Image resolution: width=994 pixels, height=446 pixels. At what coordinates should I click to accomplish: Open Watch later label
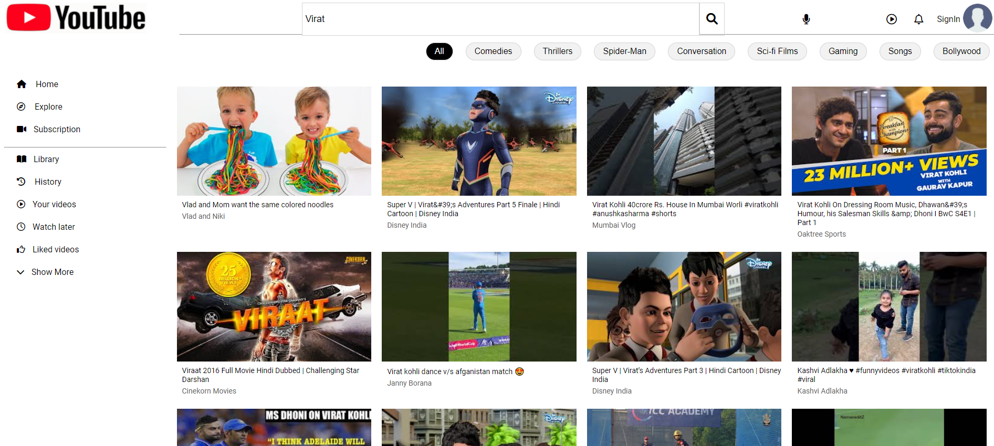point(54,227)
